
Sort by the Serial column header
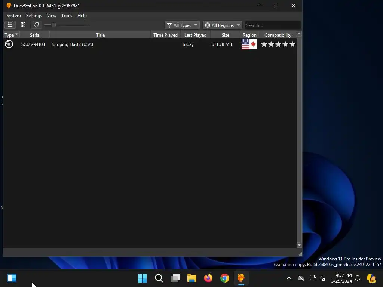coord(35,35)
